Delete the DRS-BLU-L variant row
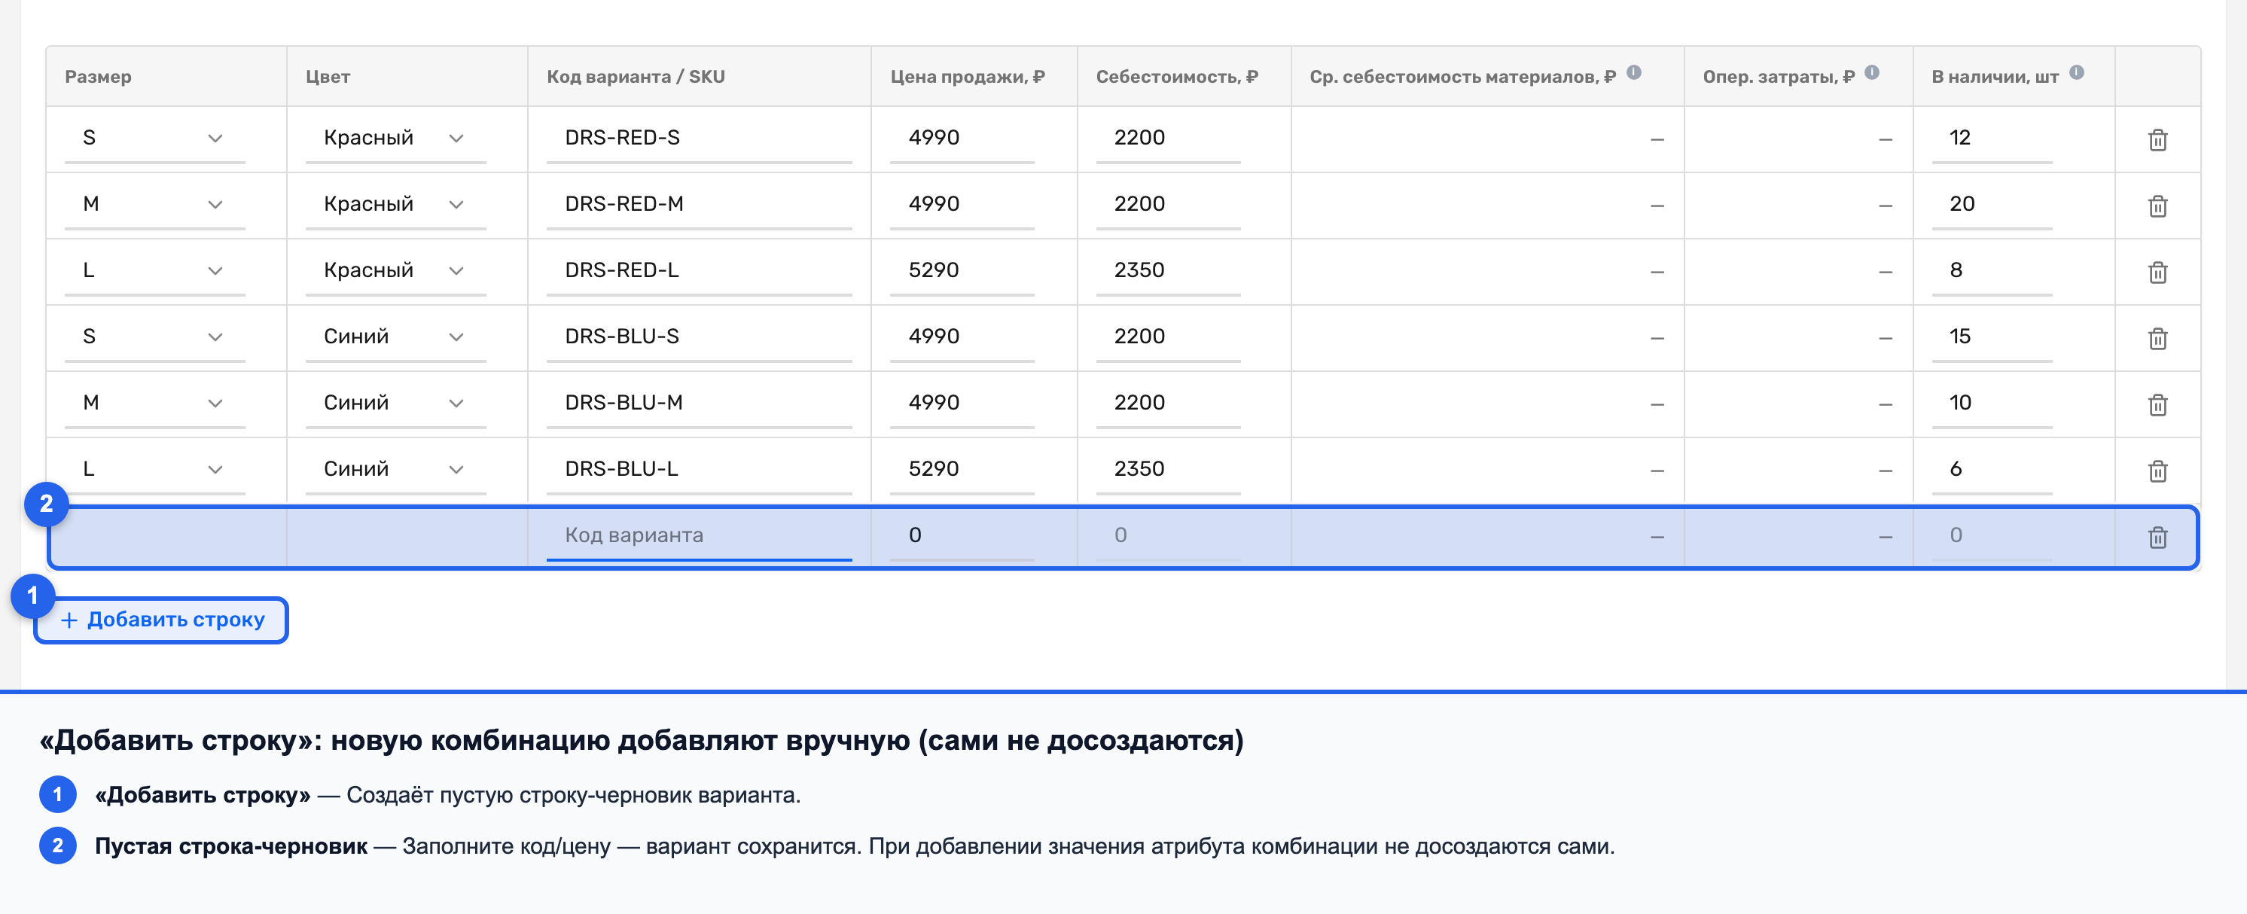Image resolution: width=2247 pixels, height=914 pixels. pyautogui.click(x=2157, y=471)
